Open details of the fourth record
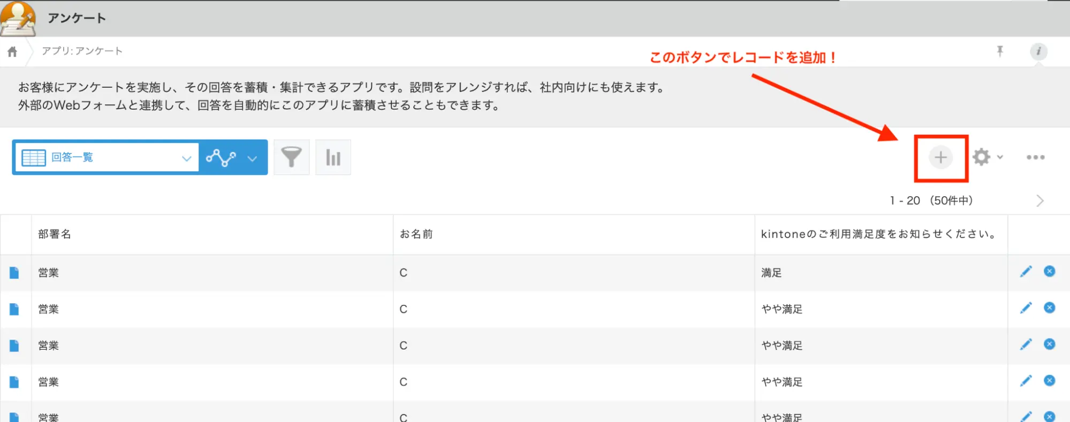 [14, 382]
